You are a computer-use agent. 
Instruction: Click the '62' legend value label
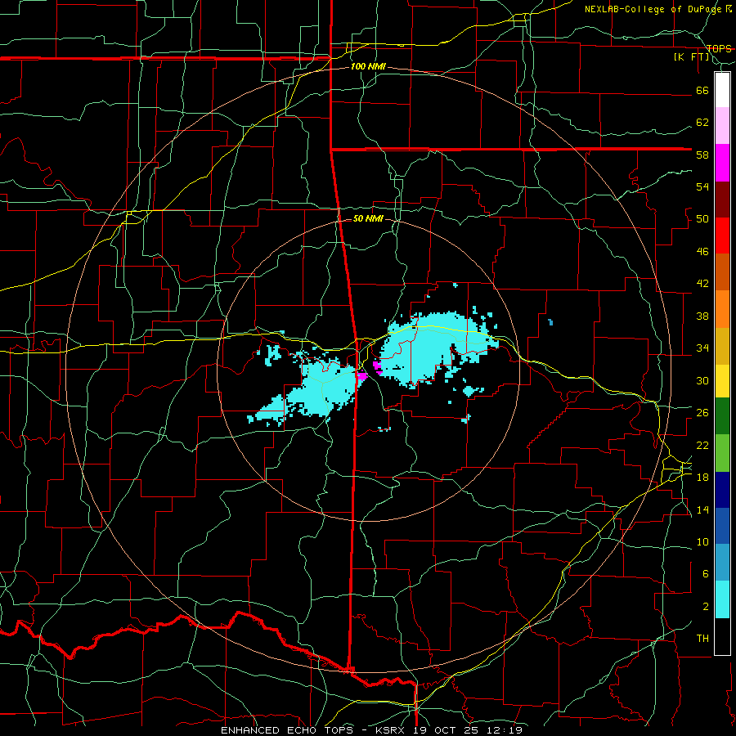tap(702, 123)
